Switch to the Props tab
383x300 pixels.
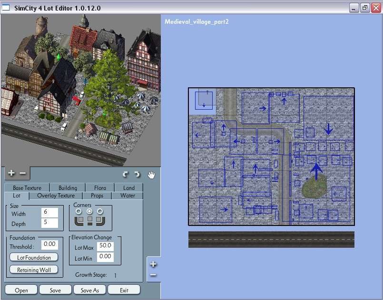click(x=97, y=196)
